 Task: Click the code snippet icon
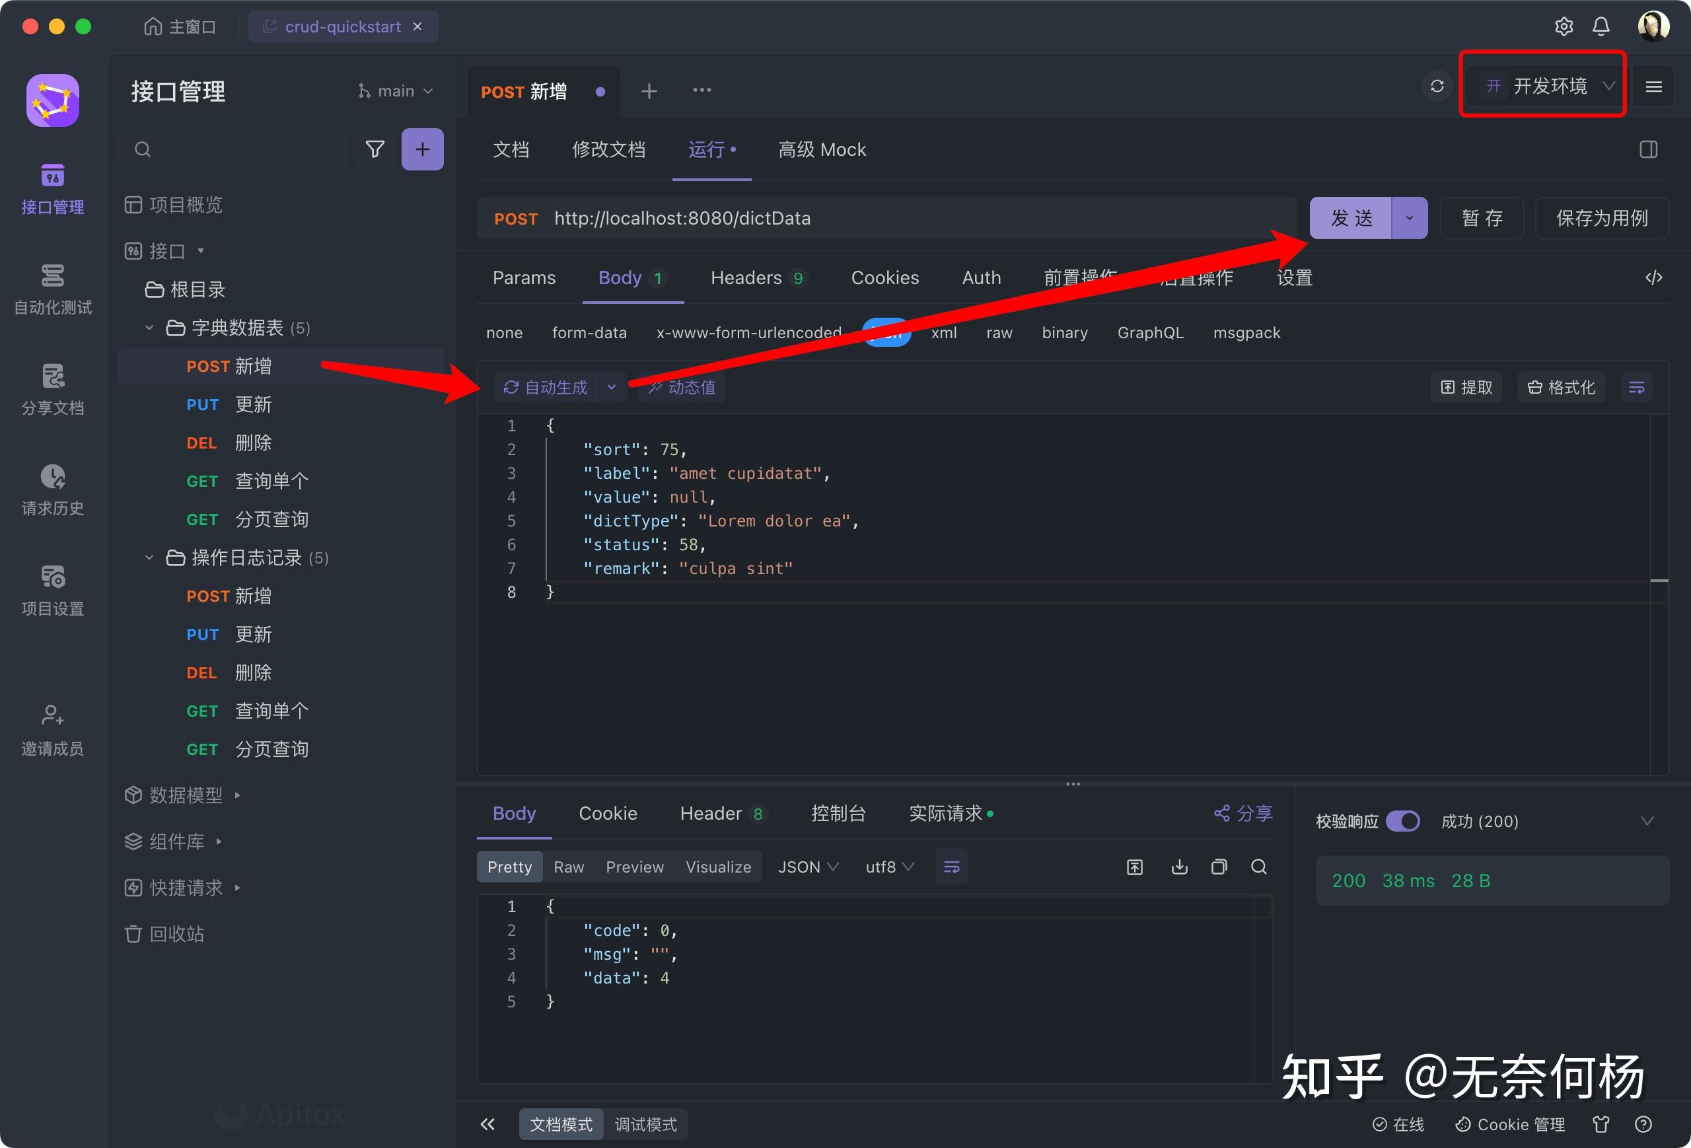click(x=1653, y=277)
